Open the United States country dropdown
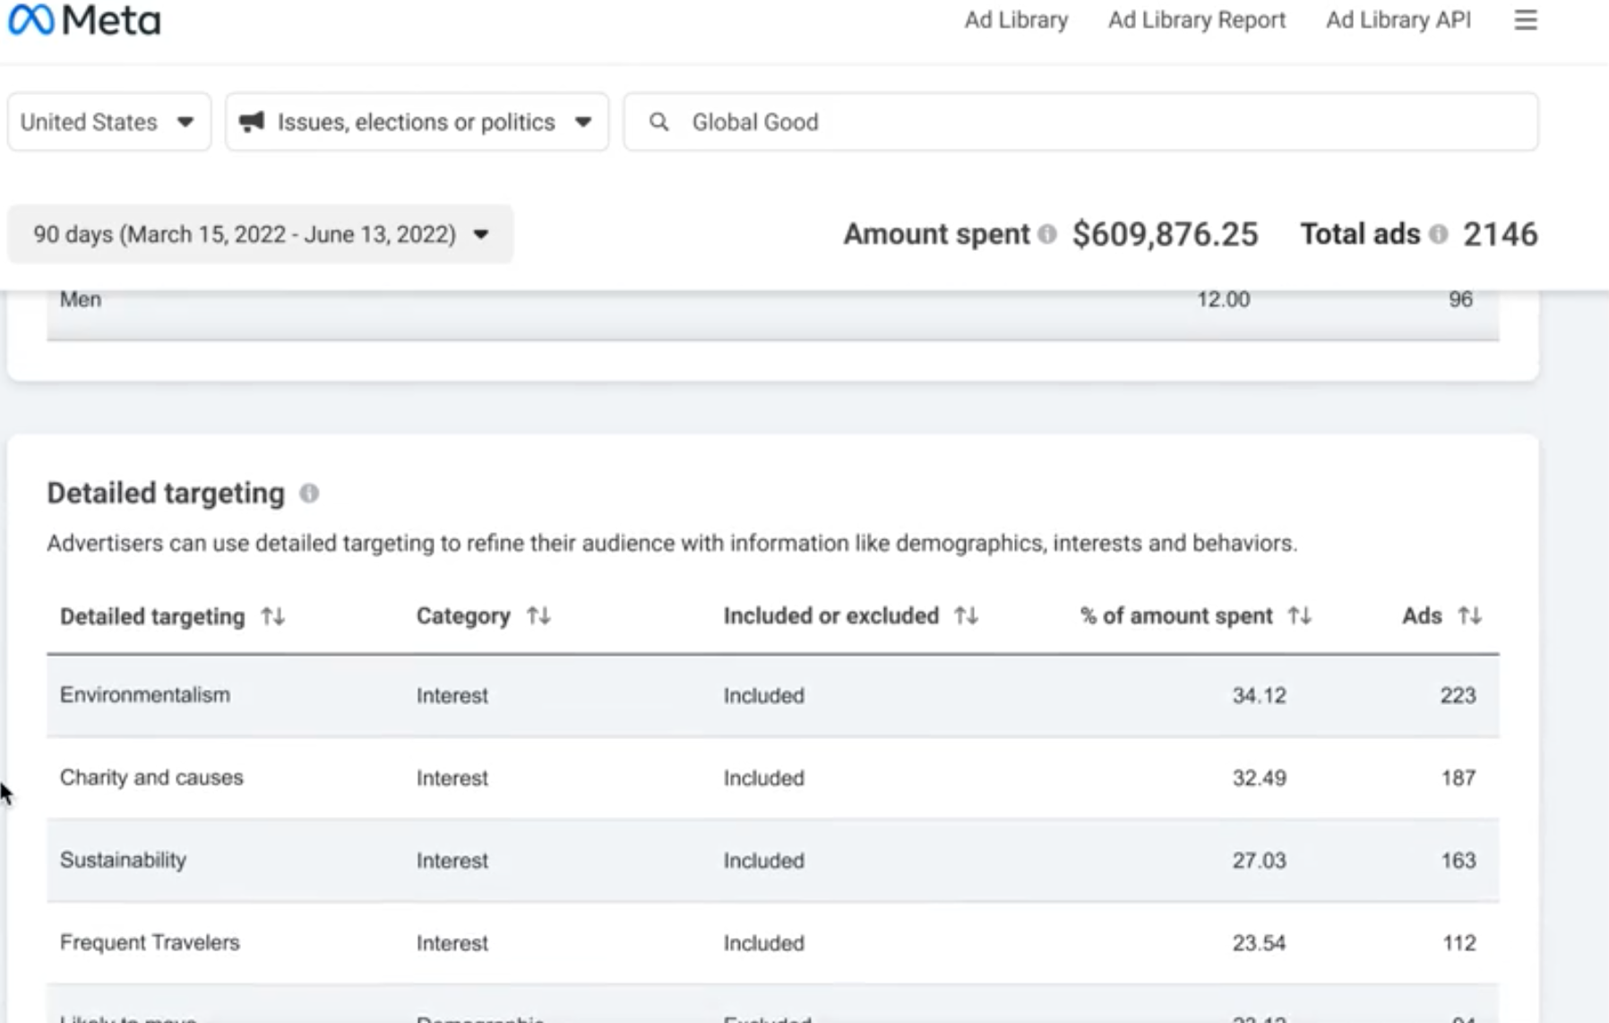1609x1023 pixels. [108, 122]
